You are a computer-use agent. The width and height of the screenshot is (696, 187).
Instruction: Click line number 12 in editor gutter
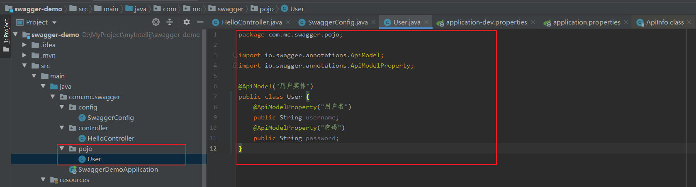[213, 148]
